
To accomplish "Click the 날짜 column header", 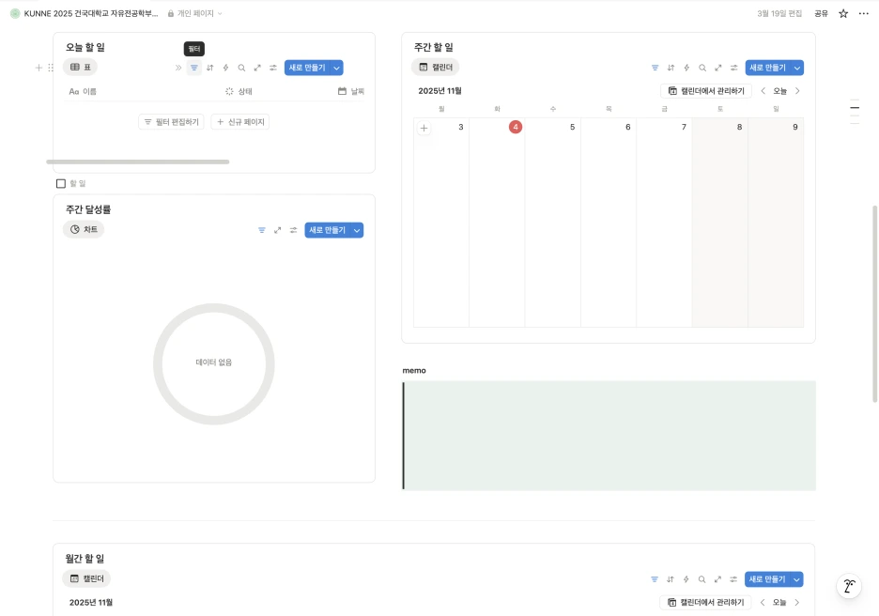I will point(351,91).
